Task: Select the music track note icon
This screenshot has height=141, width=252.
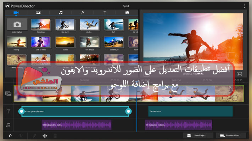Action: click(x=8, y=125)
